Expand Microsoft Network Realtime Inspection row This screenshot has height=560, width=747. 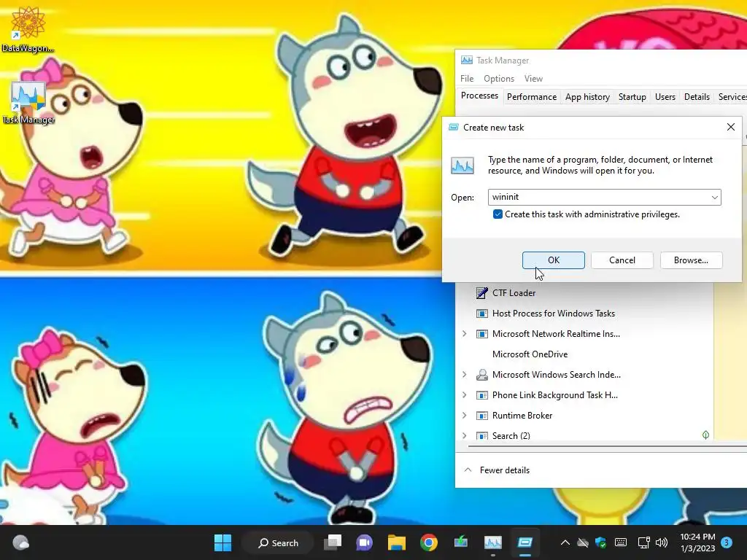(465, 334)
